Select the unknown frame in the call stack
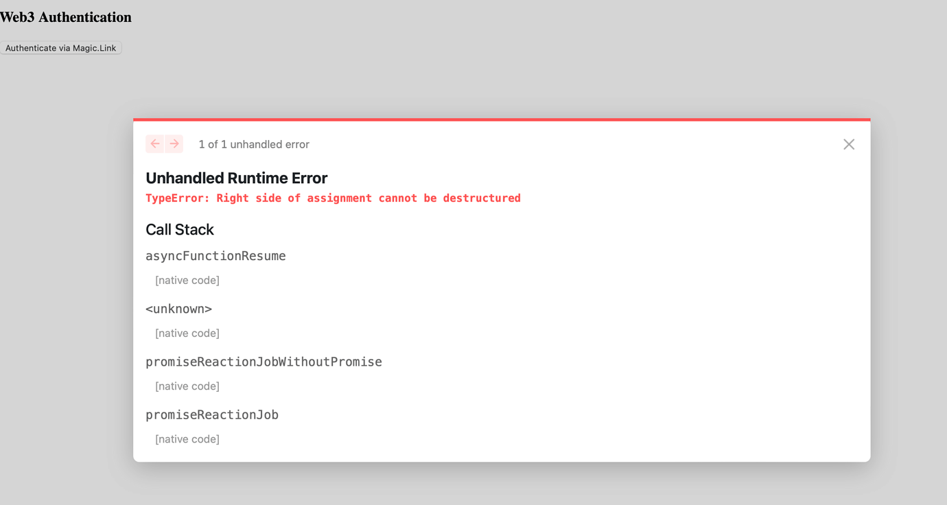 coord(178,308)
